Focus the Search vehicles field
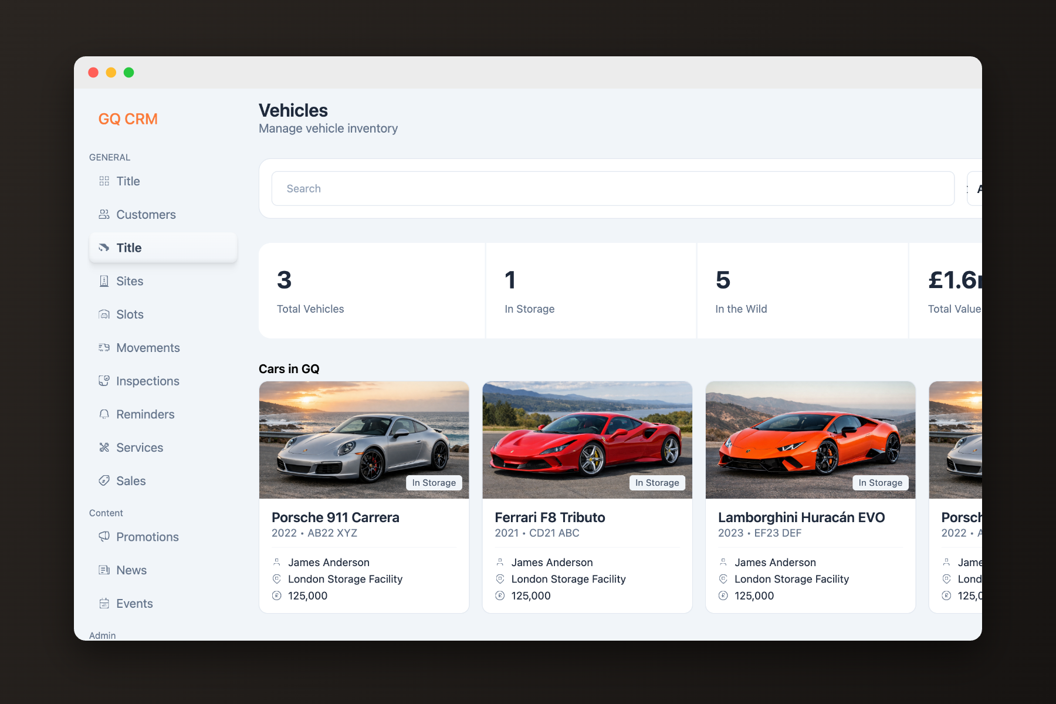The image size is (1056, 704). point(613,188)
